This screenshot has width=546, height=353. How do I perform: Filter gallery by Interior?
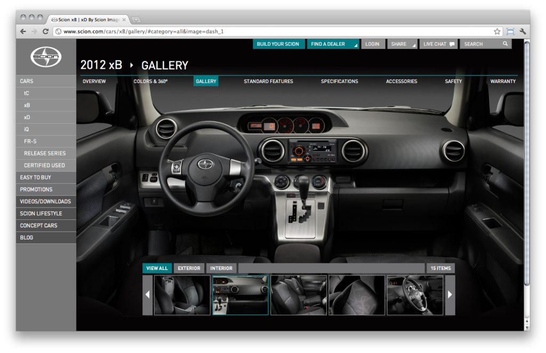pos(221,268)
